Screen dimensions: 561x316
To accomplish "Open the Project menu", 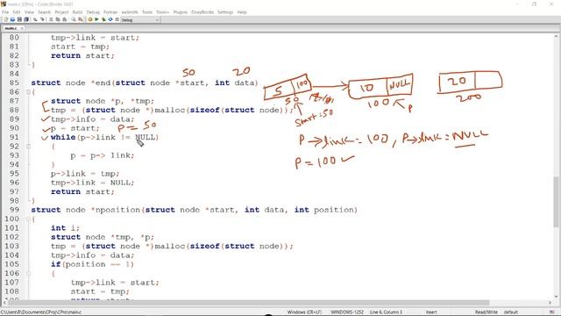I will click(x=61, y=12).
